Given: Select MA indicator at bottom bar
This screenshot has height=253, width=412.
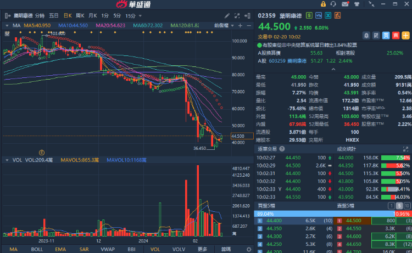Looking at the screenshot, I should coord(13,249).
